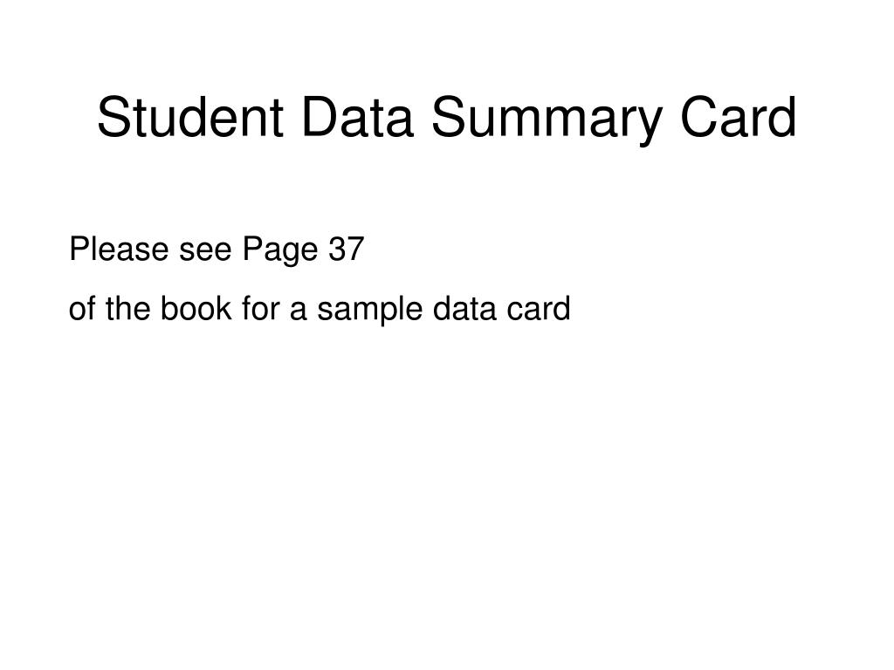Click the word "the" in the second line
Screen dimensions: 894x670
tap(127, 308)
